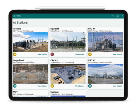
Task: Open the home icon in header
Action: click(x=117, y=16)
